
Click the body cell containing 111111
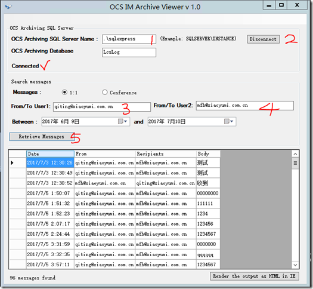(x=208, y=204)
